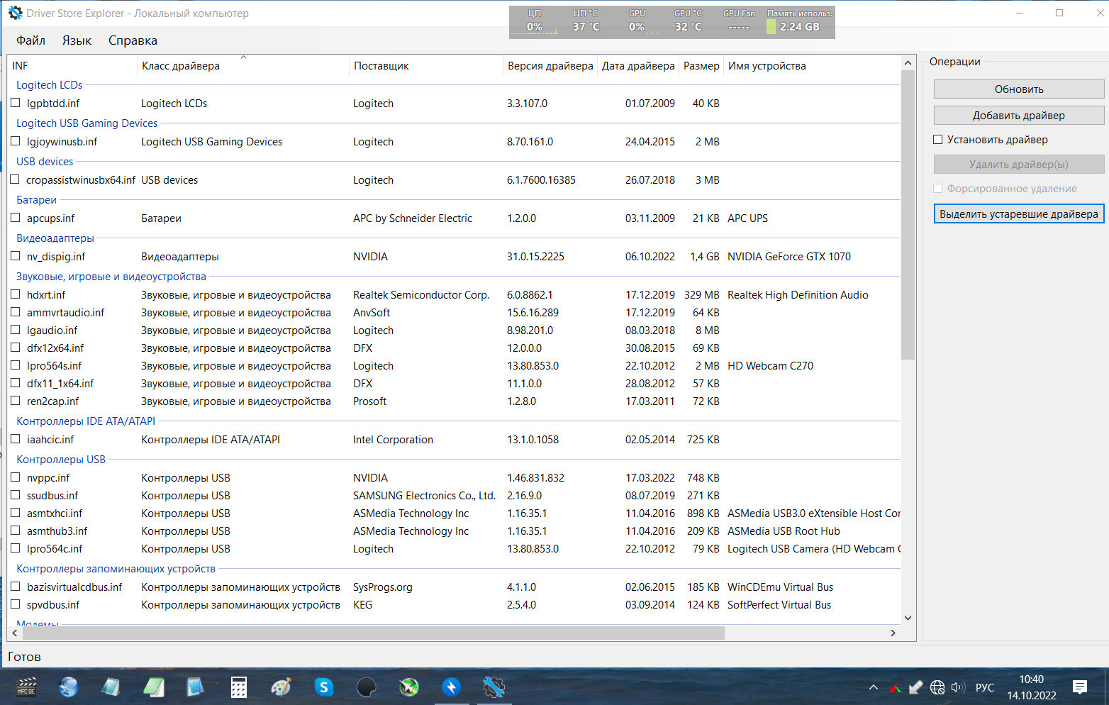The image size is (1109, 705).
Task: Click the vertical scrollbar thumb
Action: [x=908, y=215]
